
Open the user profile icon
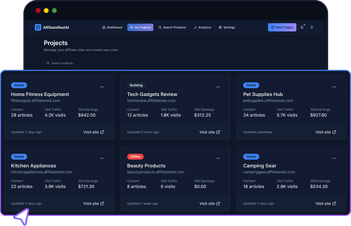pos(312,27)
